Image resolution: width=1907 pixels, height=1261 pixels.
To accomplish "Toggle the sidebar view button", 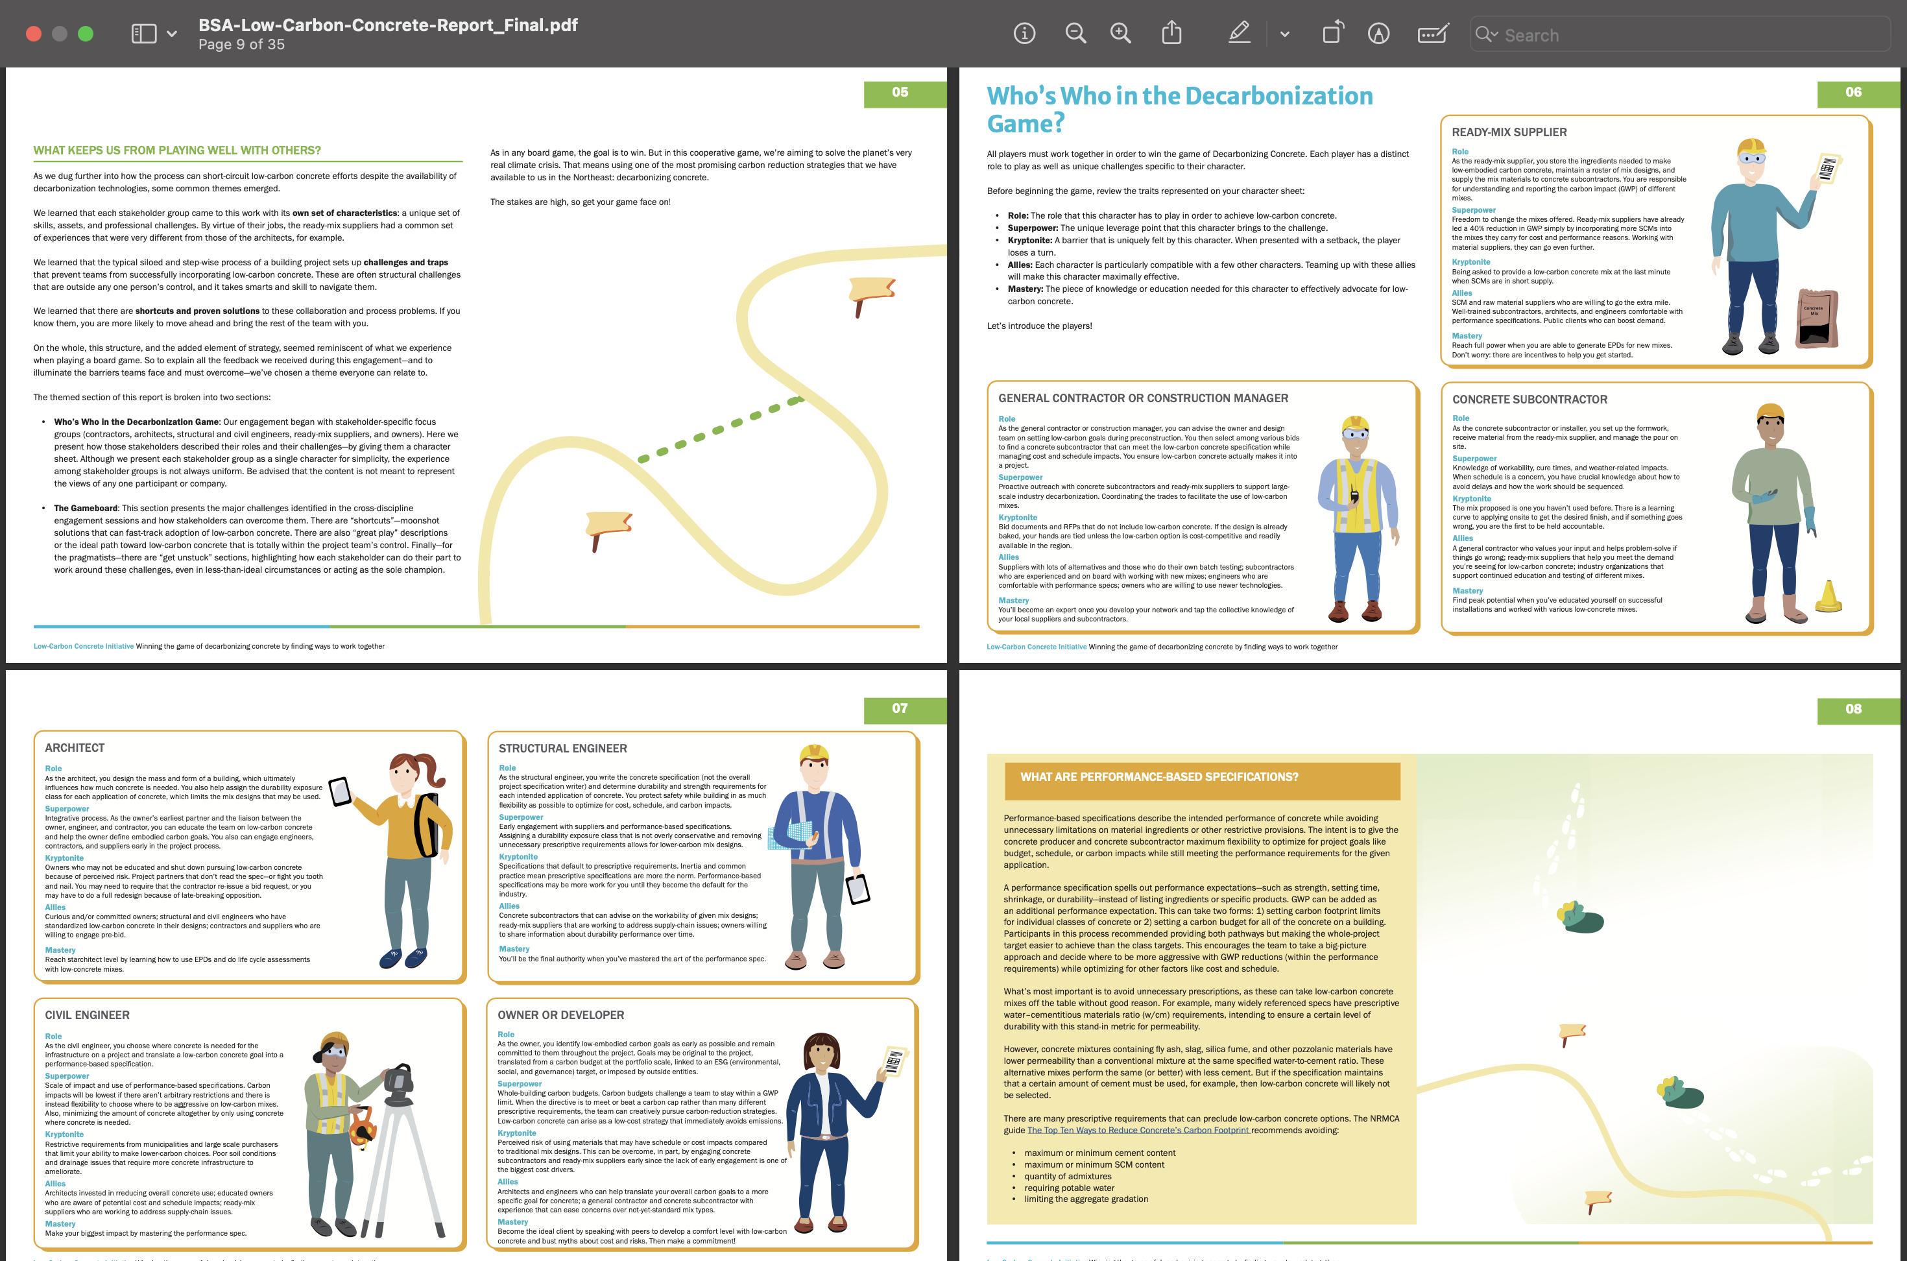I will pos(144,34).
